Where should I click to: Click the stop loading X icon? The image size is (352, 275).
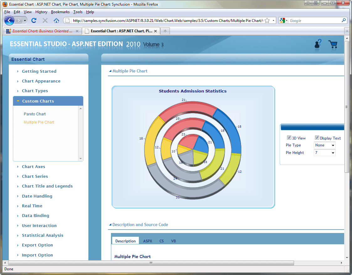(x=45, y=21)
